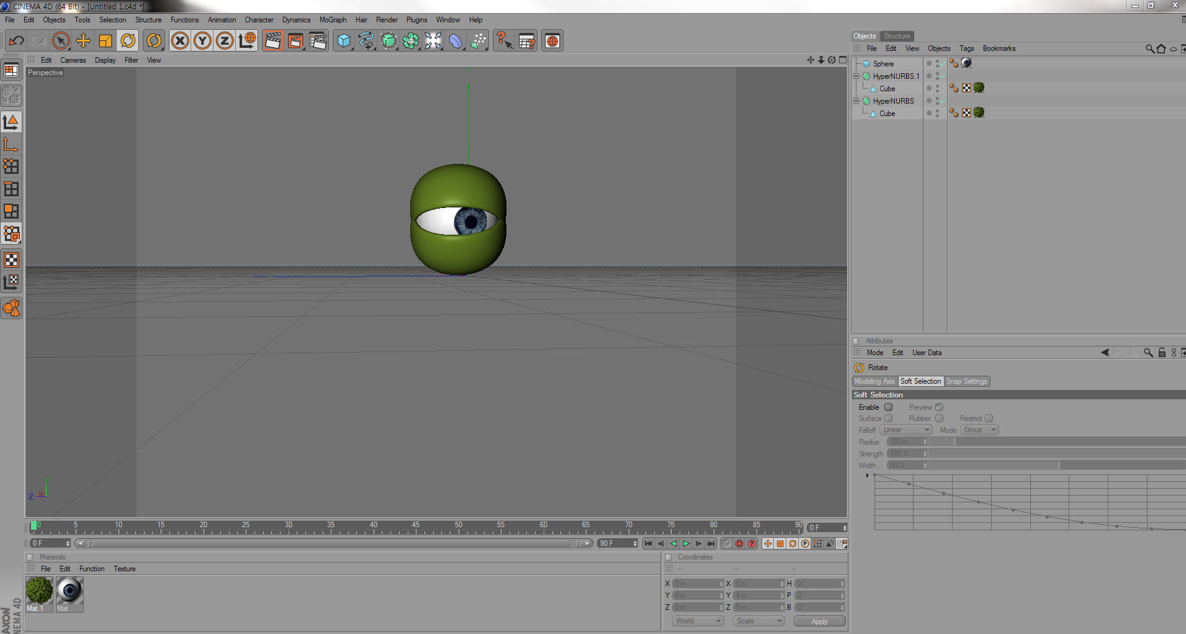Select Object Axis tool in left palette
This screenshot has width=1186, height=634.
11,144
